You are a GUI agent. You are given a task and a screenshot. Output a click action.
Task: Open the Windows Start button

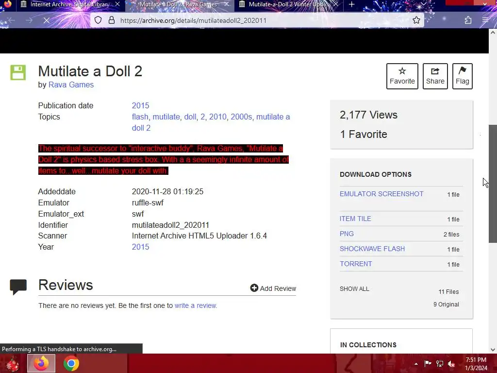(x=12, y=363)
